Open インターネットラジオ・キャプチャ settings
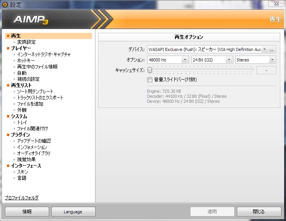The height and width of the screenshot is (221, 286). pyautogui.click(x=44, y=54)
